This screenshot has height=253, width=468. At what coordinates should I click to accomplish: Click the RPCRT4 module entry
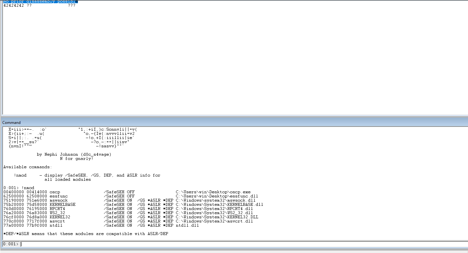click(x=57, y=208)
